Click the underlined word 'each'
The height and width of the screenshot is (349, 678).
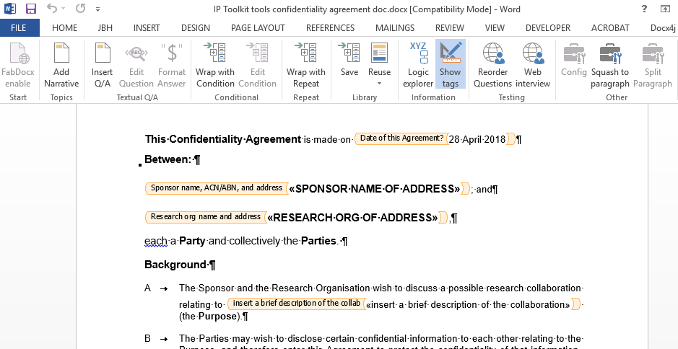pos(156,241)
